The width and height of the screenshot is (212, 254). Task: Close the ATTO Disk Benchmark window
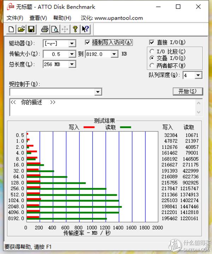click(198, 7)
